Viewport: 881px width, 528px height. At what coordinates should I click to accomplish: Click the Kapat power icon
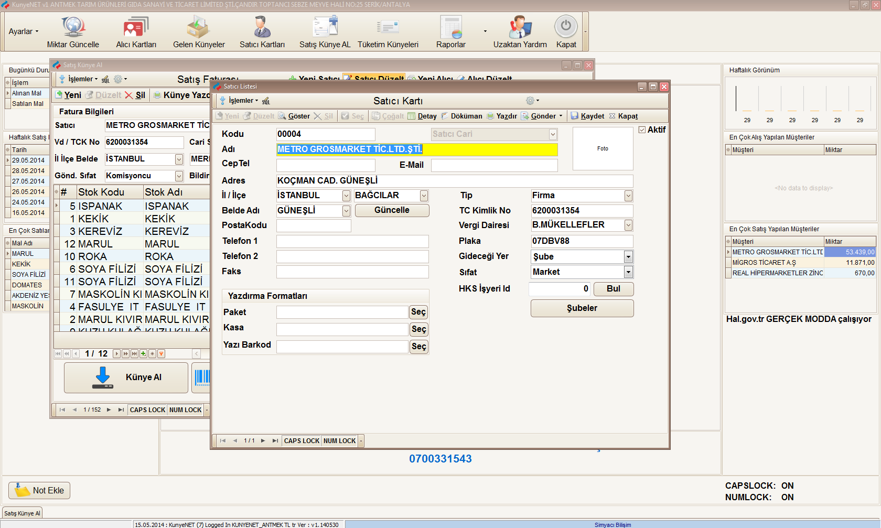pyautogui.click(x=566, y=32)
